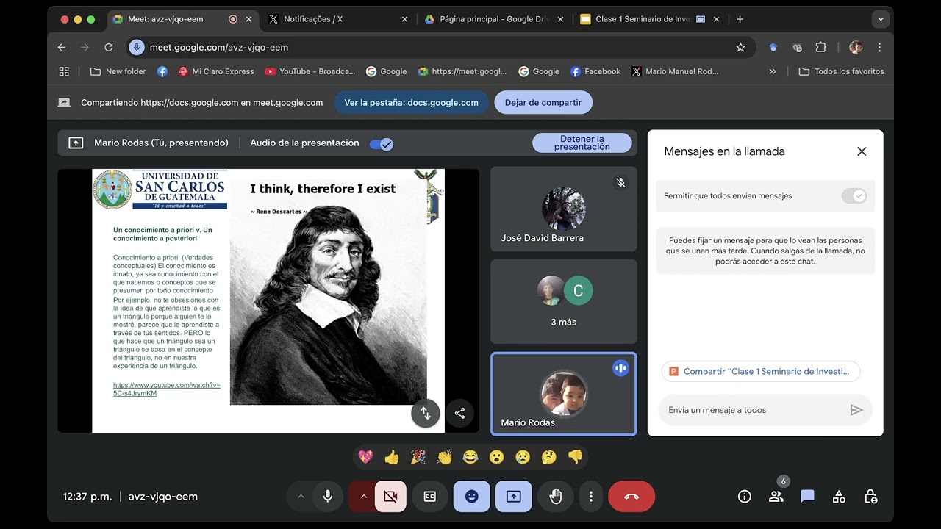
Task: Open the activities icon
Action: coord(839,497)
